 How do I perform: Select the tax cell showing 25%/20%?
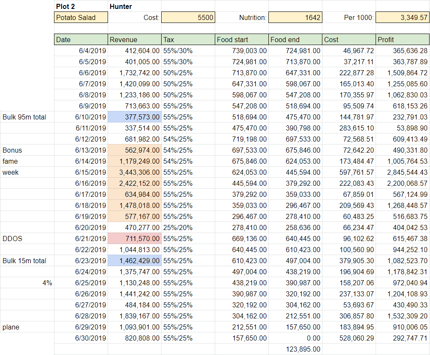click(x=188, y=227)
